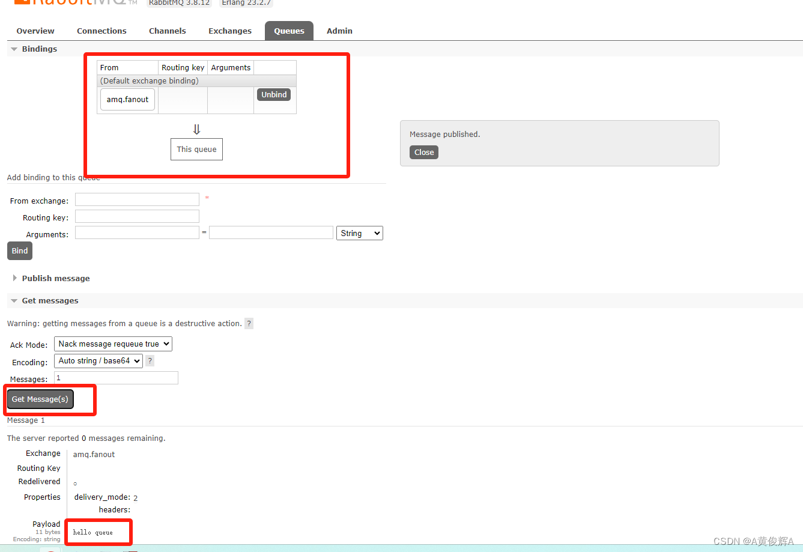Open the help icon next to Encoding
The height and width of the screenshot is (552, 803).
150,360
